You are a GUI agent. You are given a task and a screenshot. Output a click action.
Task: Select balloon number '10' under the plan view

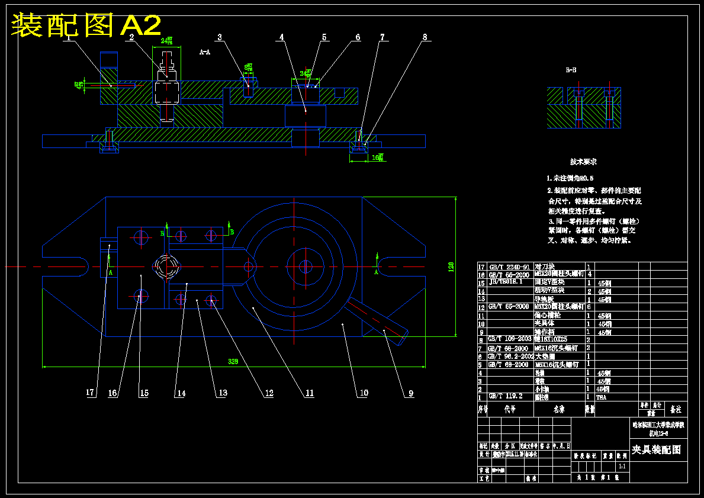coord(364,393)
